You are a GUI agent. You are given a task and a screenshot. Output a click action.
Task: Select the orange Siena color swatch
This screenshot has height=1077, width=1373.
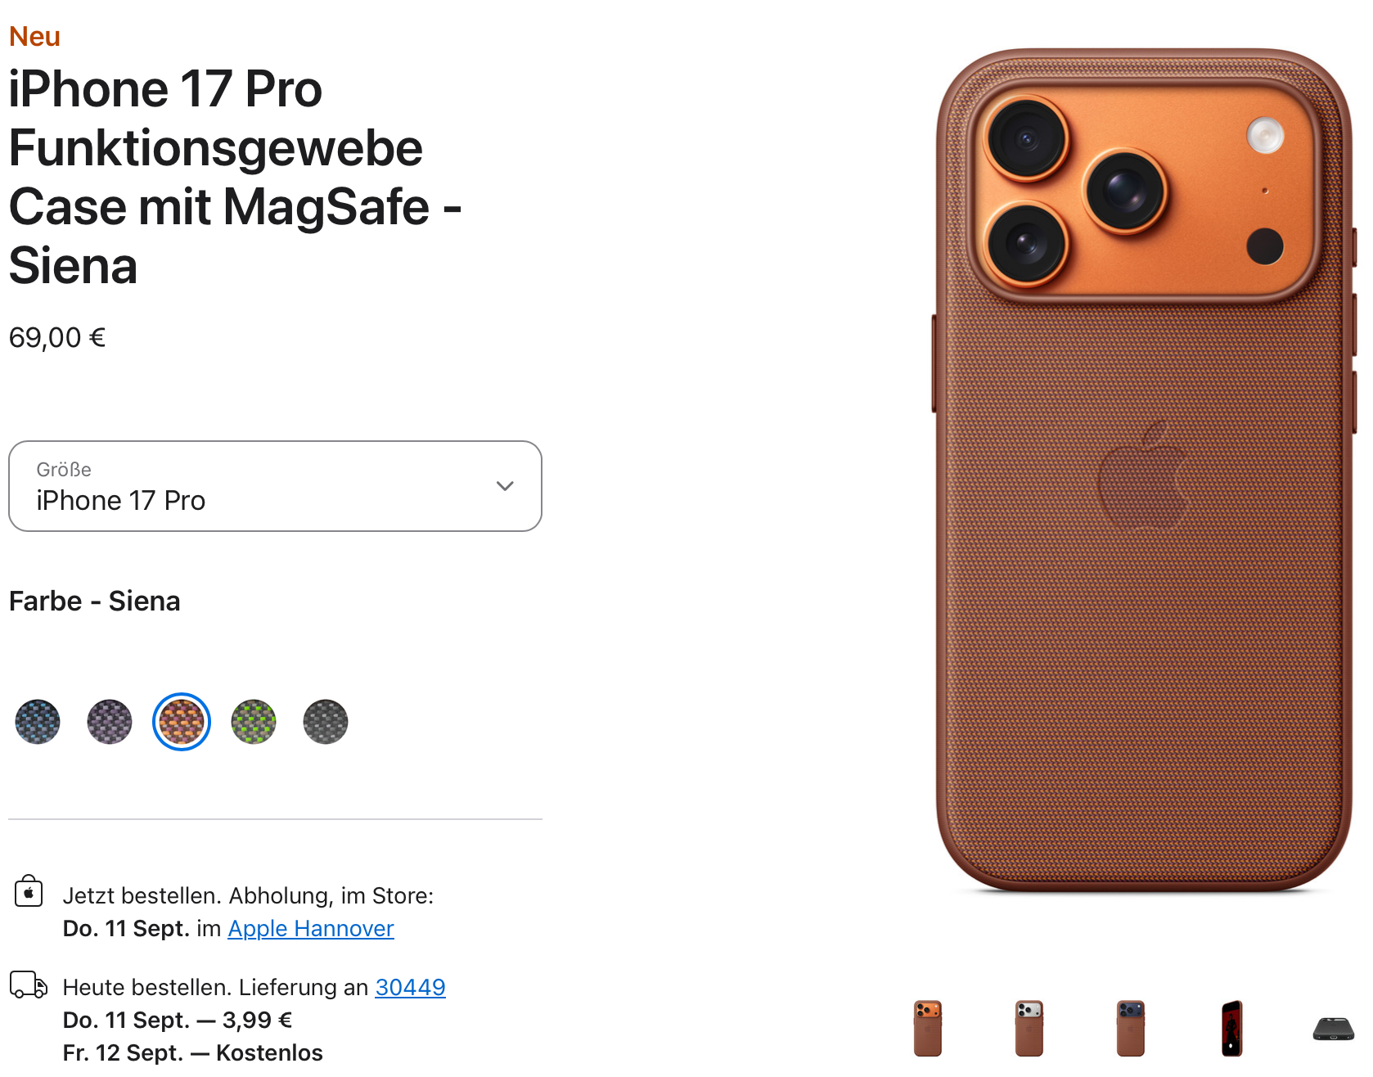[x=182, y=722]
